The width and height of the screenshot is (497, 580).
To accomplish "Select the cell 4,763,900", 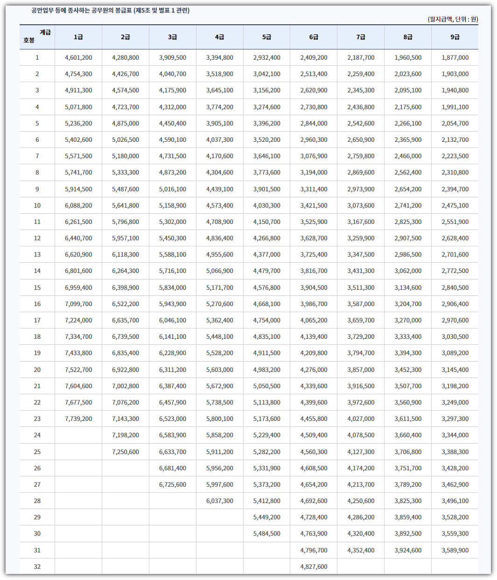I will [x=314, y=534].
